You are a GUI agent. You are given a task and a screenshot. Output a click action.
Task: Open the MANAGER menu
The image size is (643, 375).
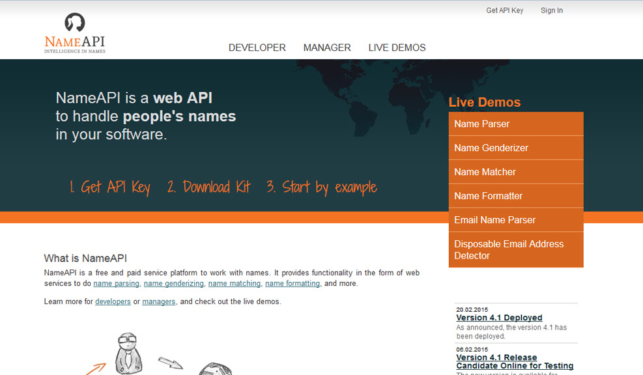(327, 48)
